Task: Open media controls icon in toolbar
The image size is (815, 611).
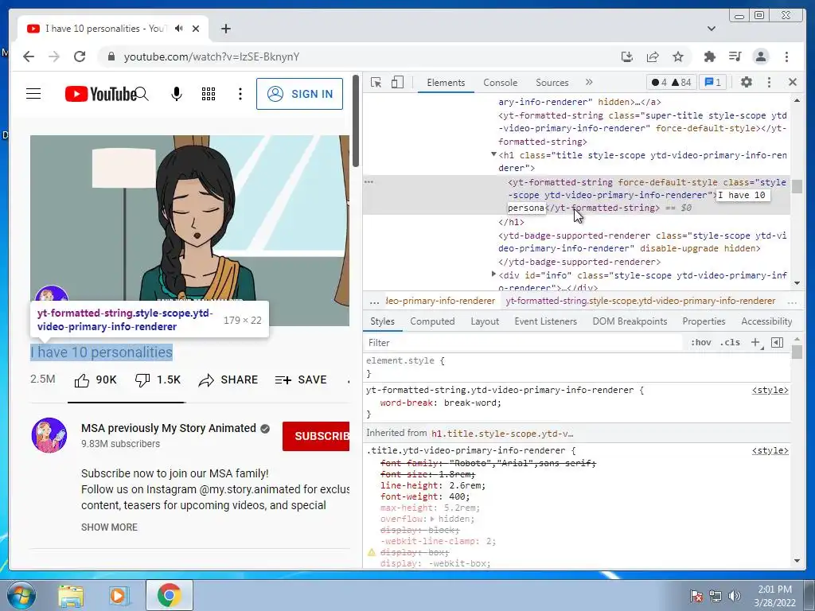Action: [x=735, y=56]
